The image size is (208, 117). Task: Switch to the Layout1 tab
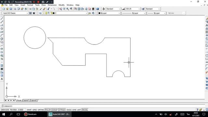click(26, 100)
